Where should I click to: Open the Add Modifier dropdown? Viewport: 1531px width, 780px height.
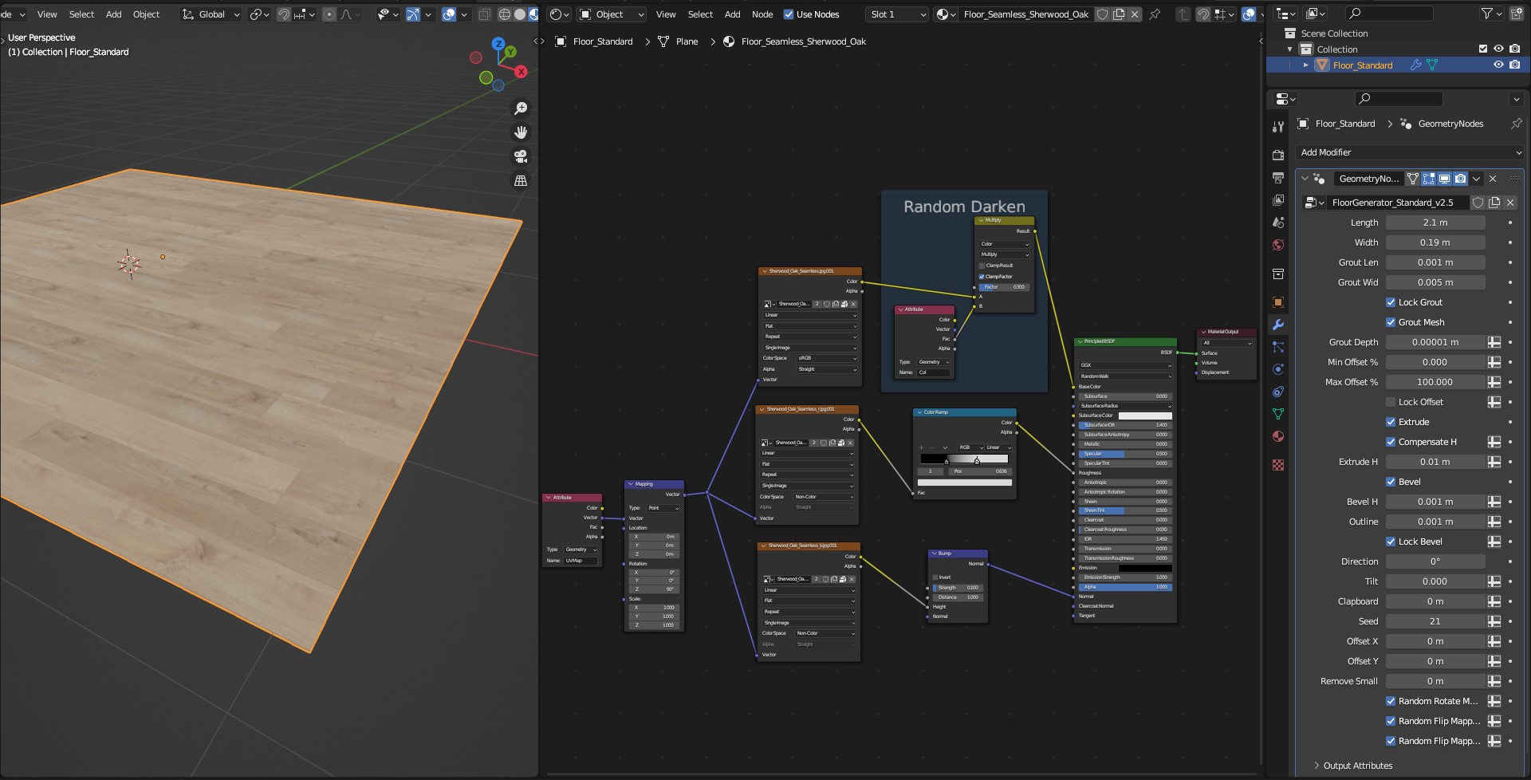(x=1410, y=152)
